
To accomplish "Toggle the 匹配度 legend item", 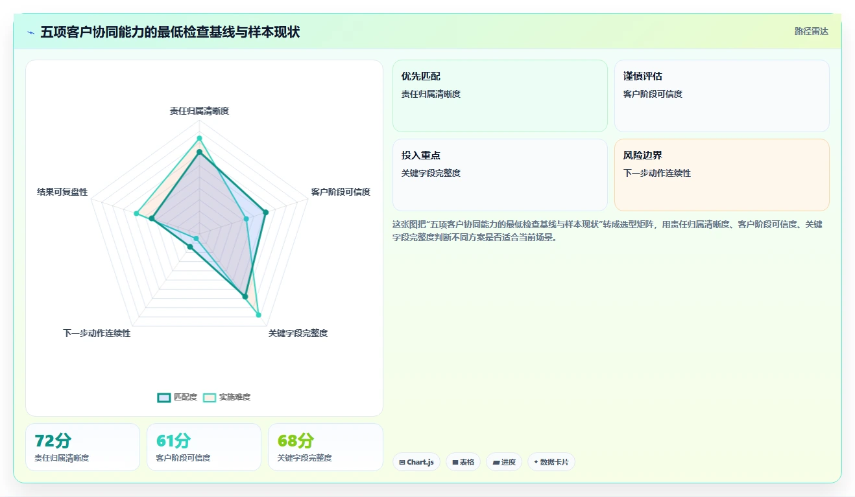I will [177, 397].
